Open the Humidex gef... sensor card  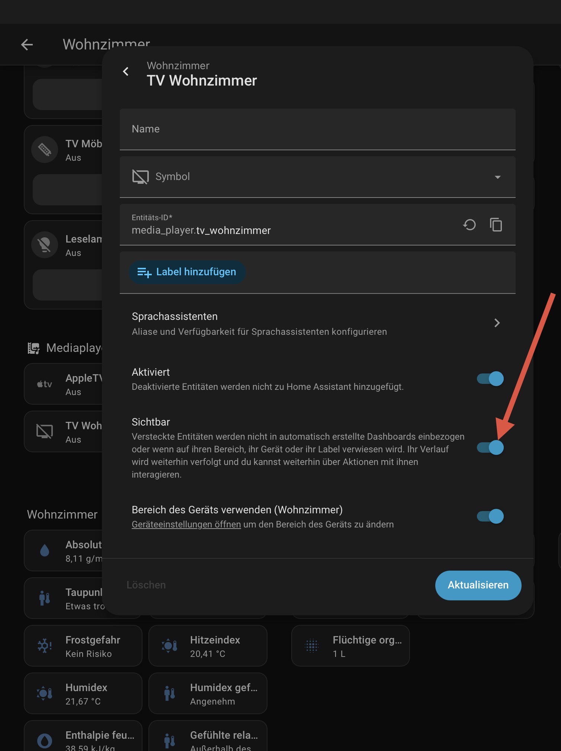click(x=208, y=693)
